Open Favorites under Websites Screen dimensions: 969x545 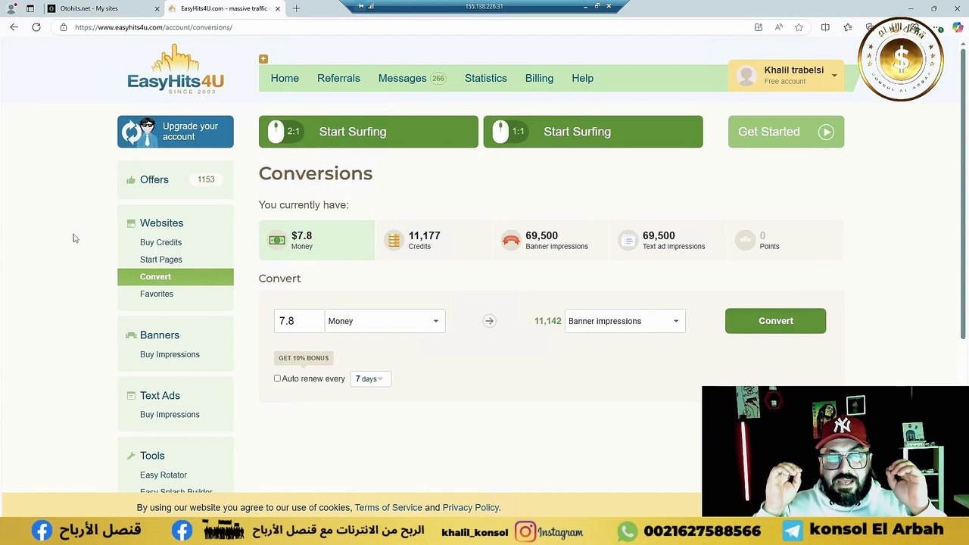(157, 294)
